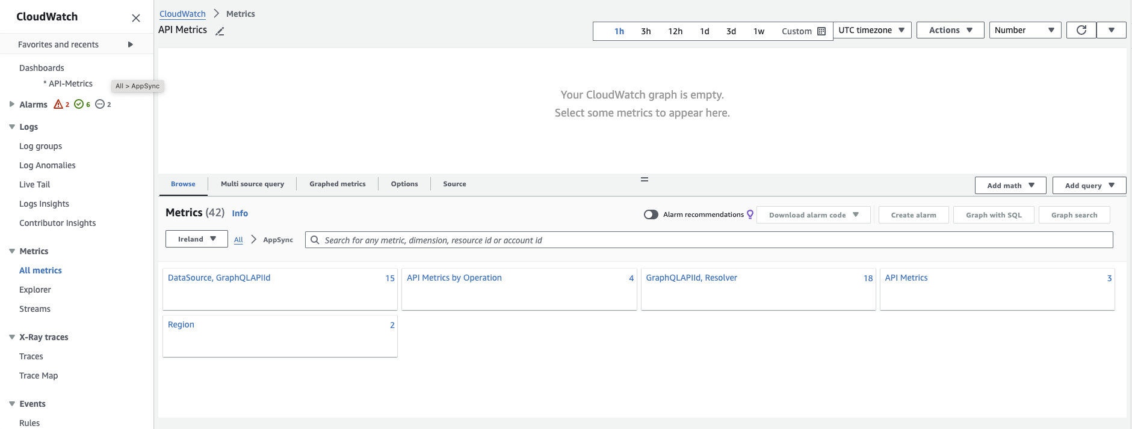1132x429 pixels.
Task: Open the Multi source query tab
Action: pos(252,184)
